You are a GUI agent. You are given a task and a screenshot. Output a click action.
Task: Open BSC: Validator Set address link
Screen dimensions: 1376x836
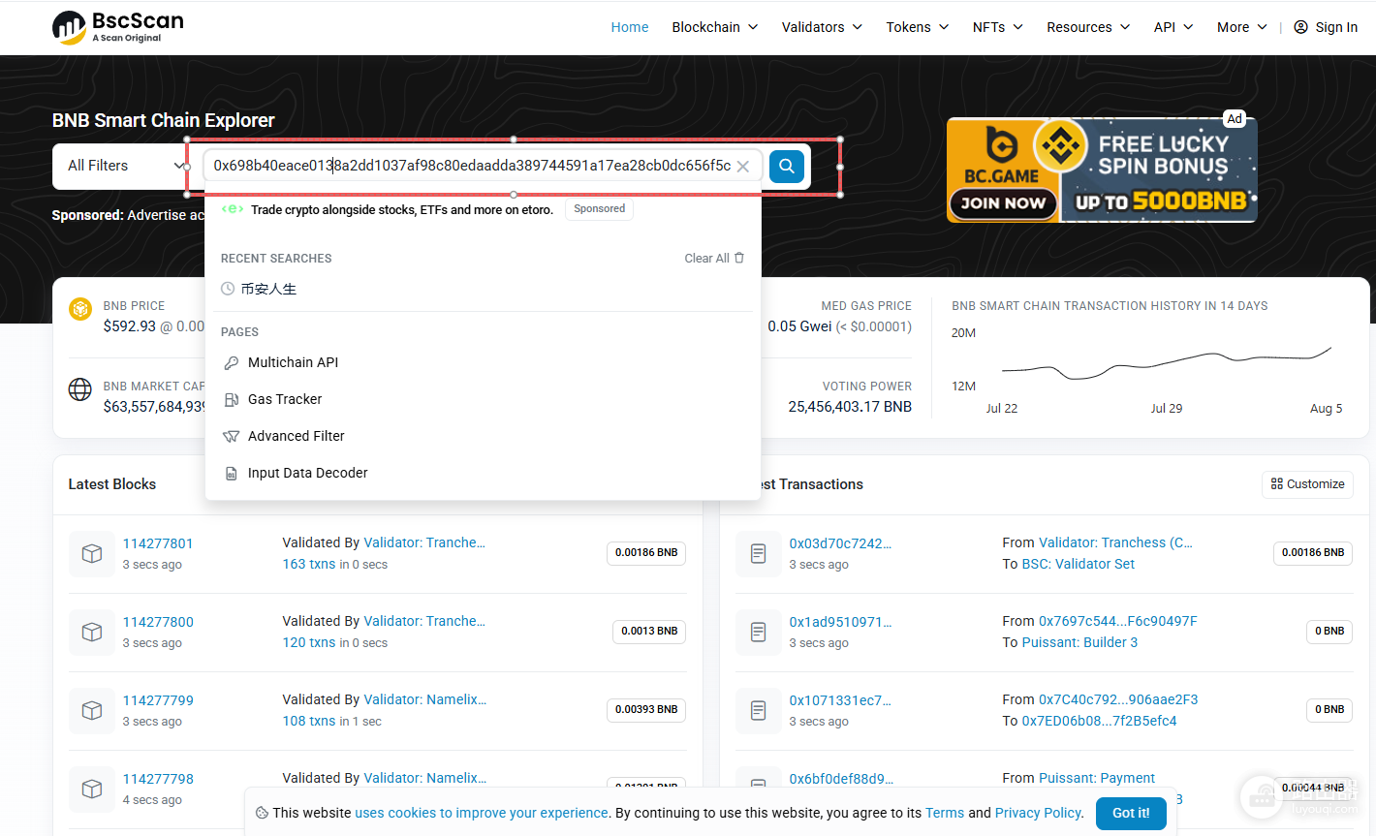[1079, 564]
